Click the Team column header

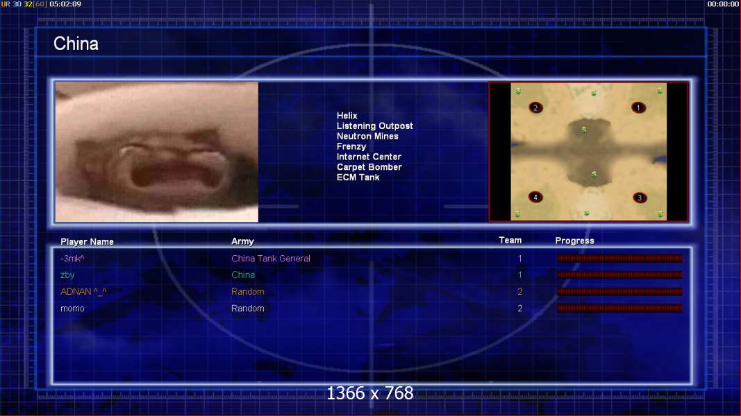pos(510,240)
